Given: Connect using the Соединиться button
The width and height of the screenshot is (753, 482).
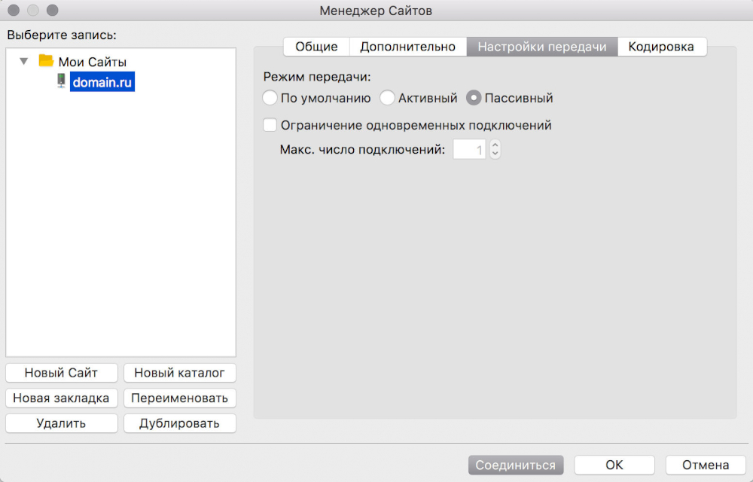Looking at the screenshot, I should [x=515, y=465].
